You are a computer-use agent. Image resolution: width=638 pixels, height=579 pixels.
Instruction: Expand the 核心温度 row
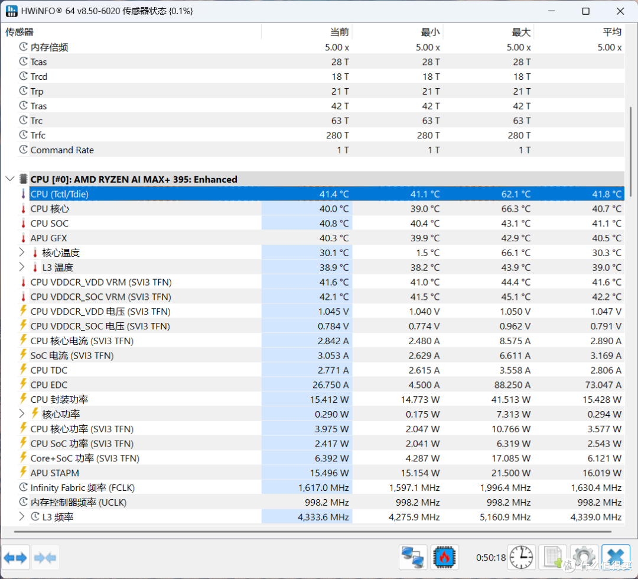[x=22, y=253]
